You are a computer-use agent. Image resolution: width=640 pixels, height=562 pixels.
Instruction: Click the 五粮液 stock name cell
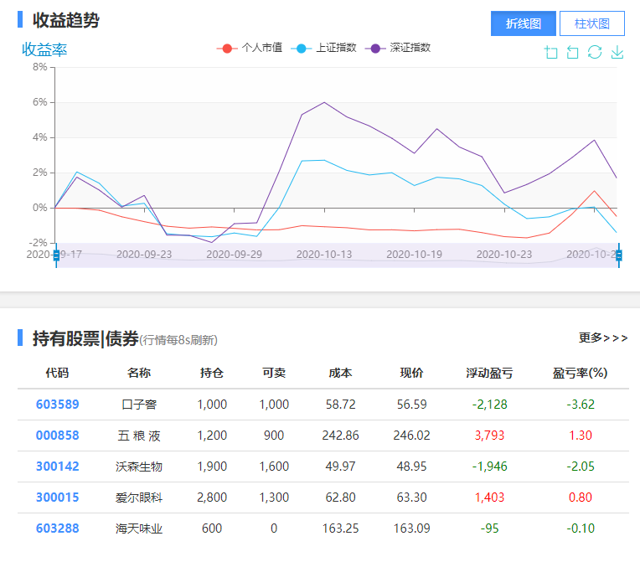click(139, 436)
